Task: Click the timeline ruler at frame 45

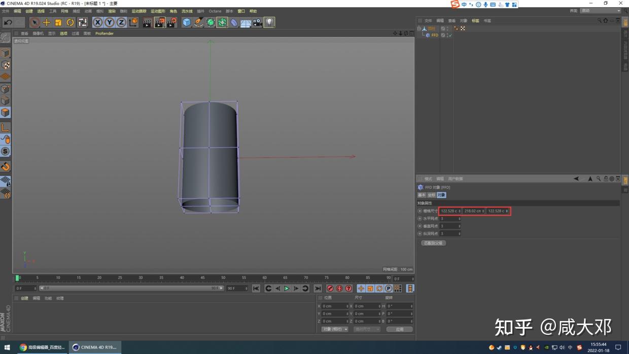Action: pos(202,278)
